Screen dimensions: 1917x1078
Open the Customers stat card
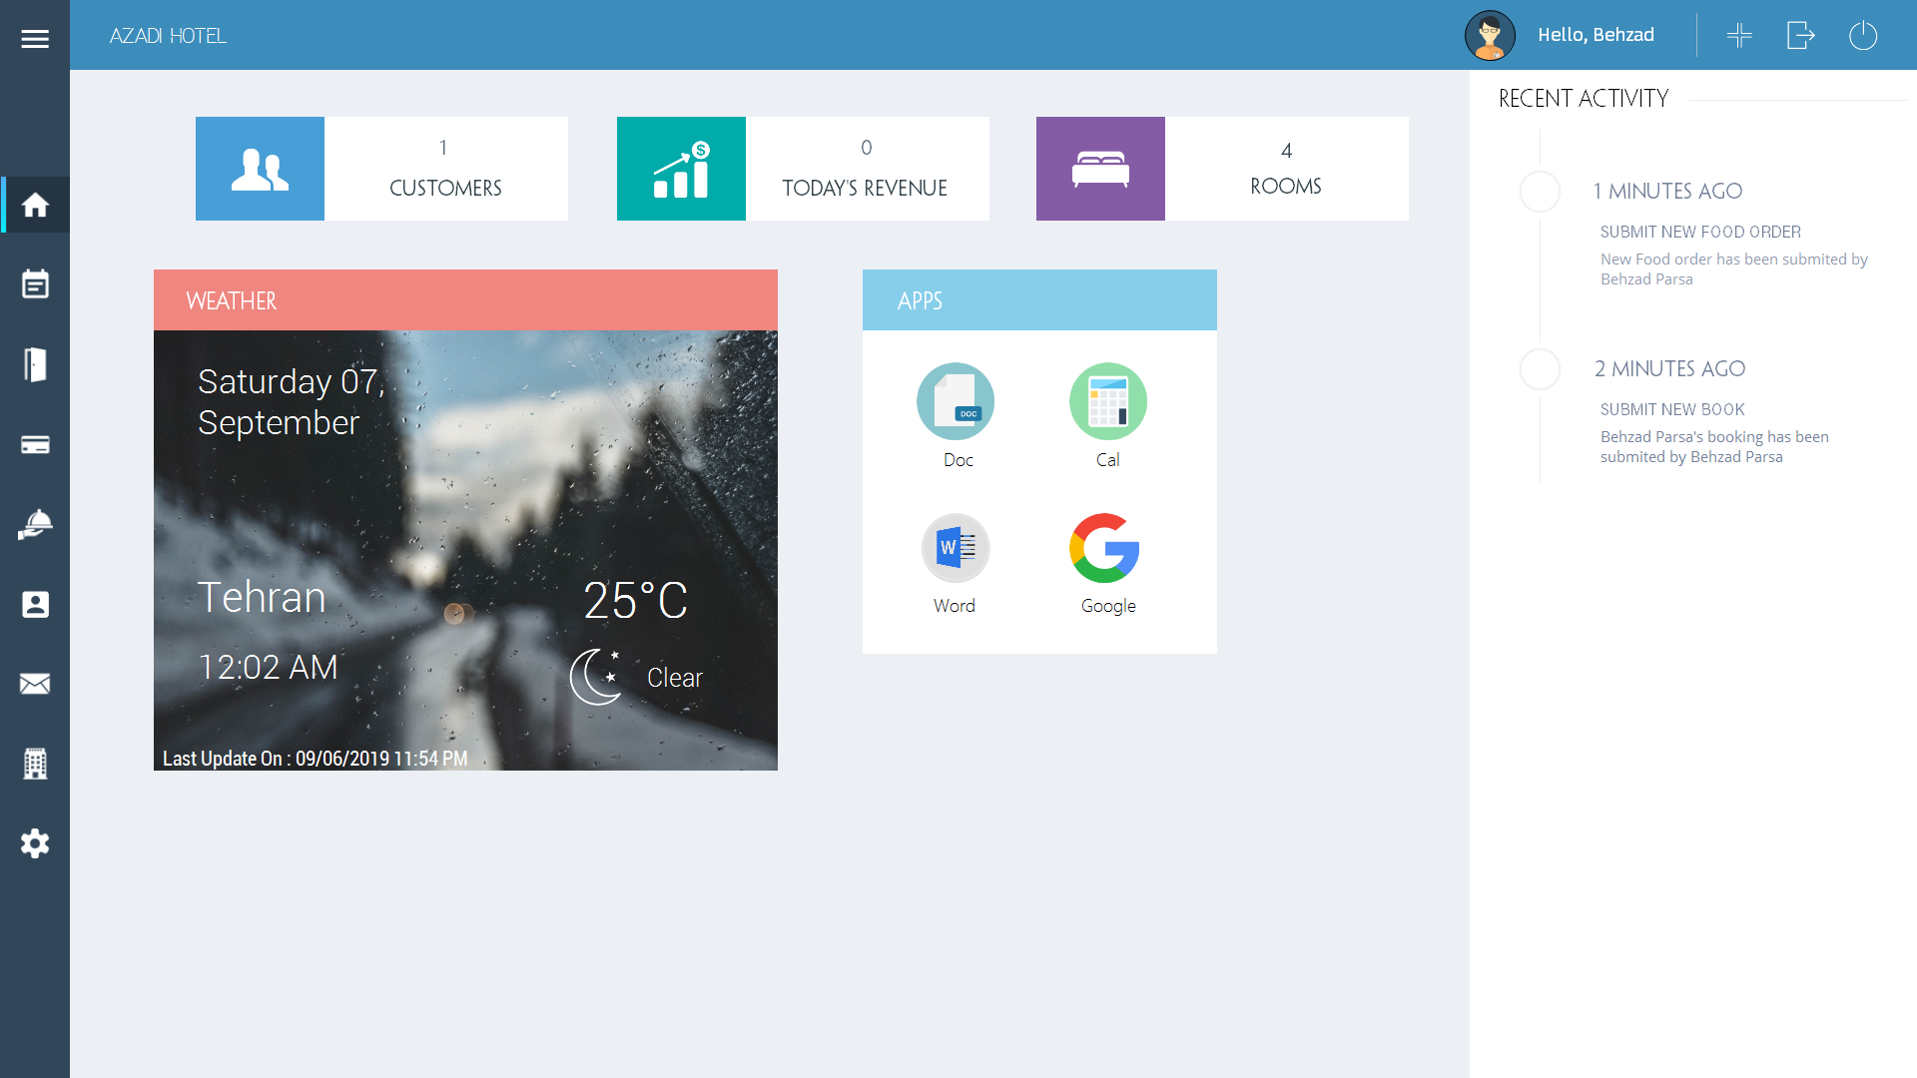coord(381,169)
